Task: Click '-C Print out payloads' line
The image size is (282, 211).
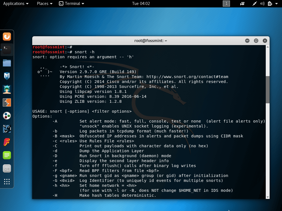Action: [130, 146]
